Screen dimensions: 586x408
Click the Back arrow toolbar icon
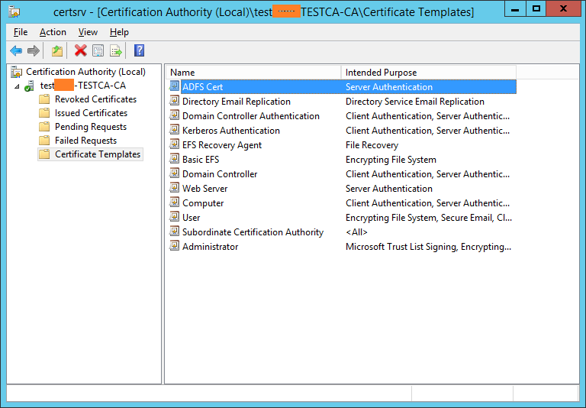pos(16,51)
